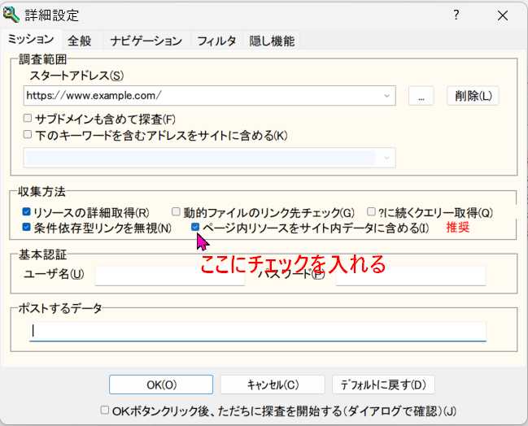Click the 収集方法 group label
528x426 pixels.
41,192
